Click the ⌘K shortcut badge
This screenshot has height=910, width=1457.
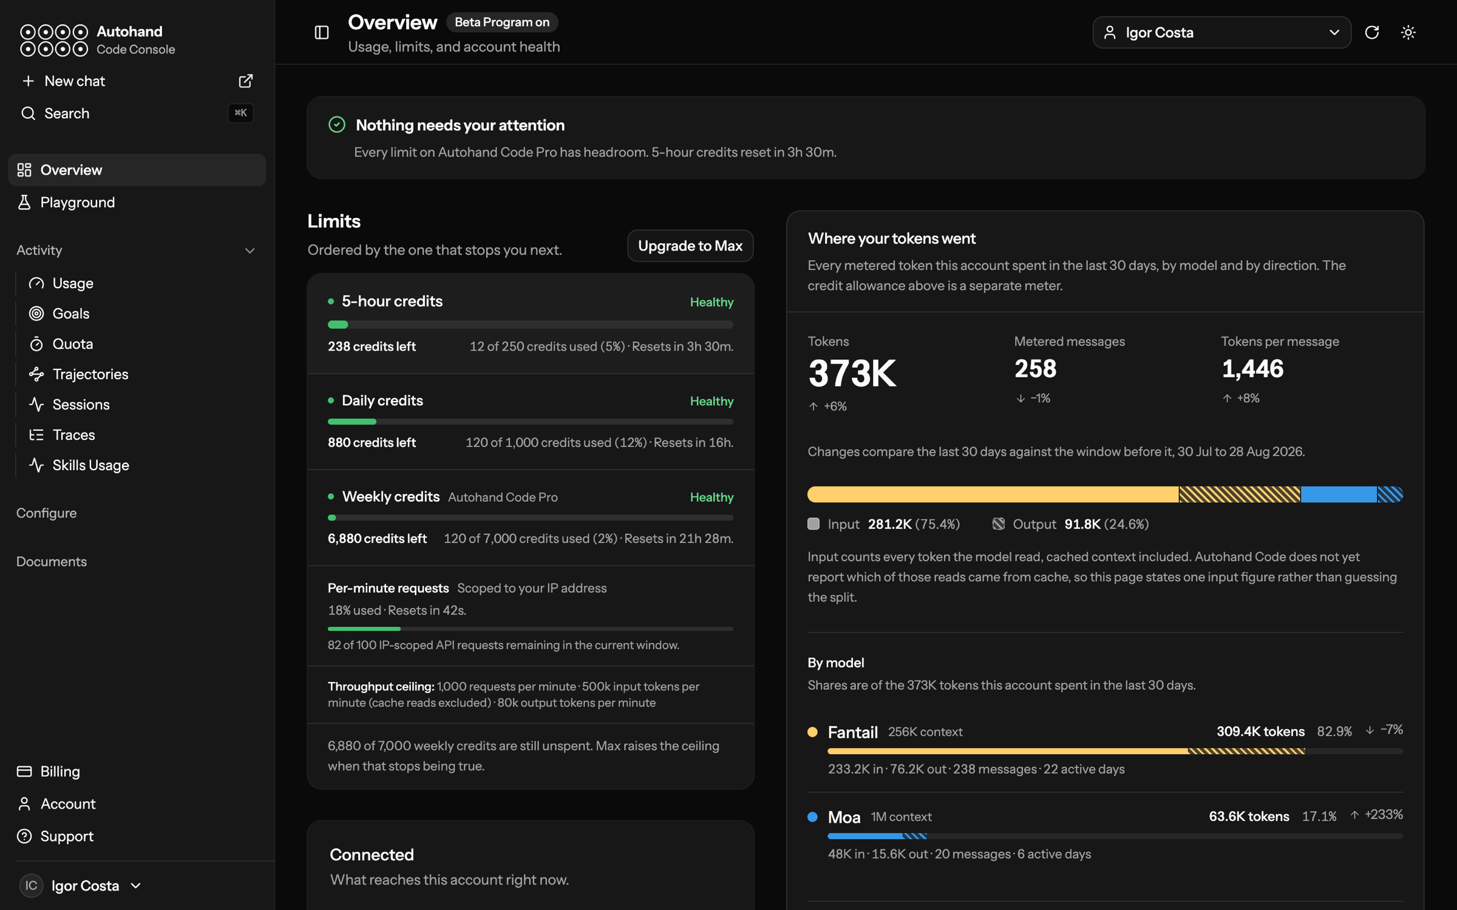point(240,113)
